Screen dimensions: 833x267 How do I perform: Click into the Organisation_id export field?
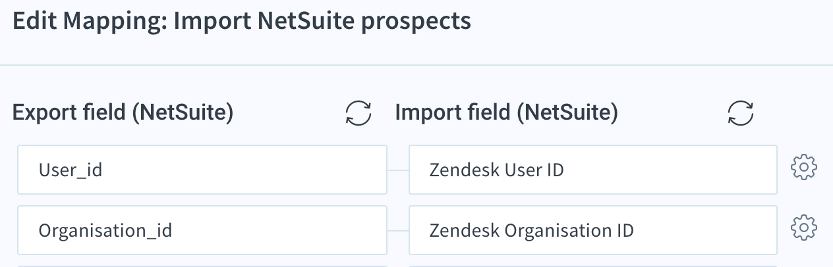coord(202,230)
